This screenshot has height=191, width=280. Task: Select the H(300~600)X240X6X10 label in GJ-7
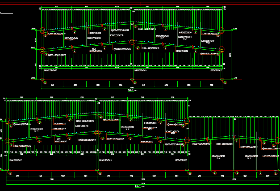point(270,156)
